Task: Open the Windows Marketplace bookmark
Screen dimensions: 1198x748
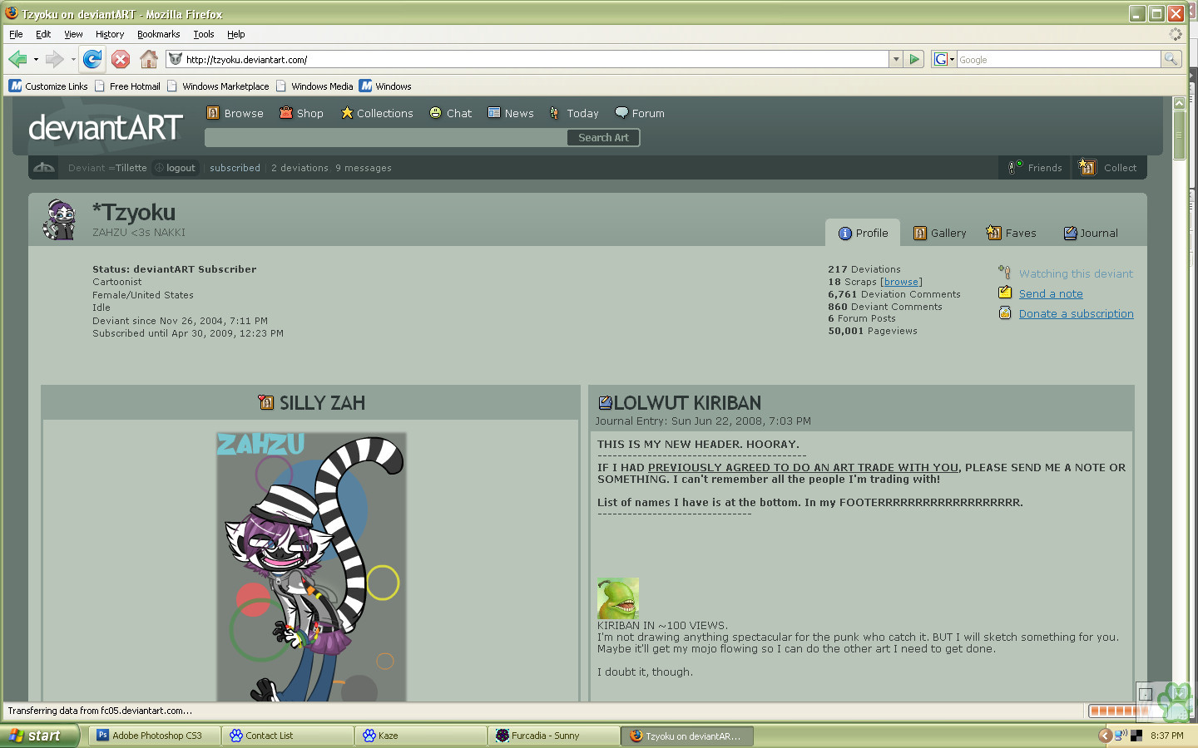Action: click(218, 86)
